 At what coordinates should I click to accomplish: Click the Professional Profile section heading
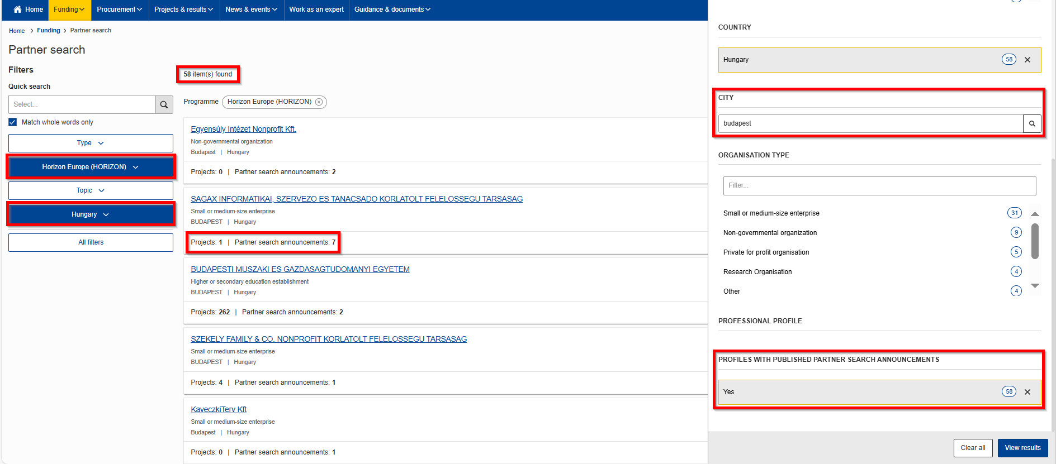(x=760, y=321)
